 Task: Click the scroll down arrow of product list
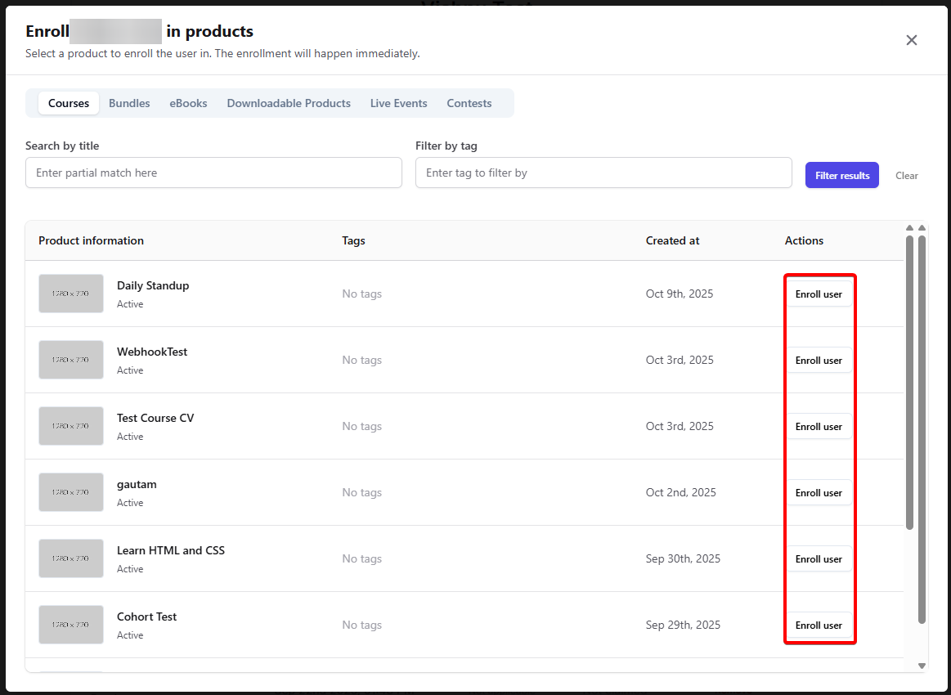pyautogui.click(x=922, y=666)
